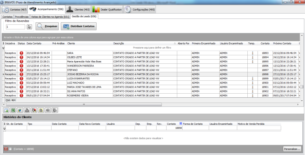
Task: Select the JOSIAS BEZERRA DA ROCHA row
Action: 151,74
